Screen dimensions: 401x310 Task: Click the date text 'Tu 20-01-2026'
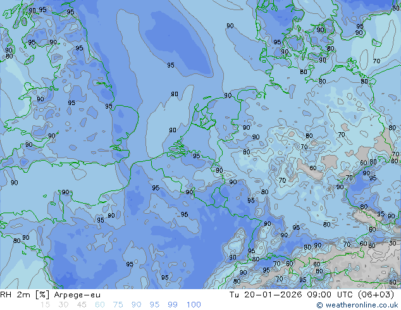(x=266, y=295)
